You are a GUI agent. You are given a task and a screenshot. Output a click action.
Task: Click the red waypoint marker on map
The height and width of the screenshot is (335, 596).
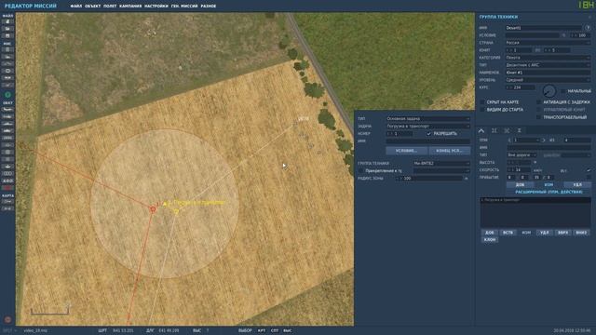coord(153,208)
